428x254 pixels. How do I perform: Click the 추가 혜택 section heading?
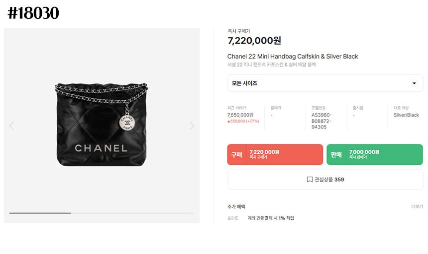236,206
